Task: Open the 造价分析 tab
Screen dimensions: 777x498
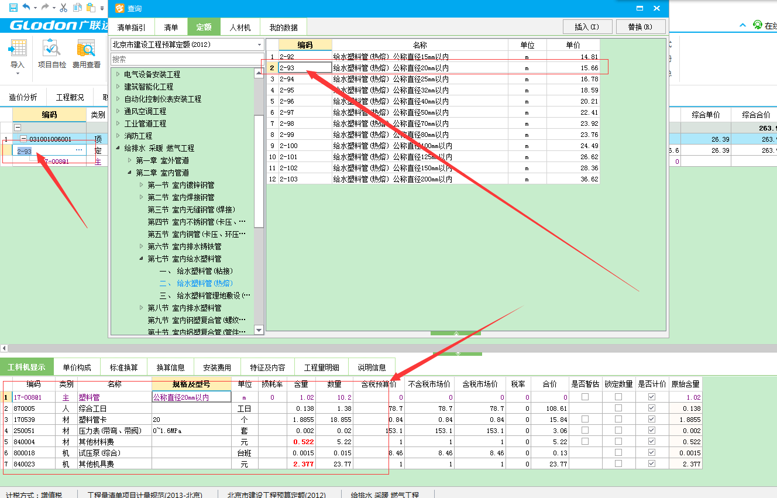Action: pos(23,97)
